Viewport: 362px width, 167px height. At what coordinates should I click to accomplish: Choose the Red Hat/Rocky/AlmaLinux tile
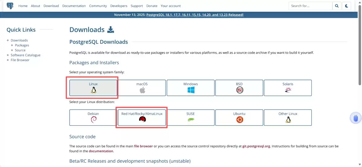click(142, 118)
